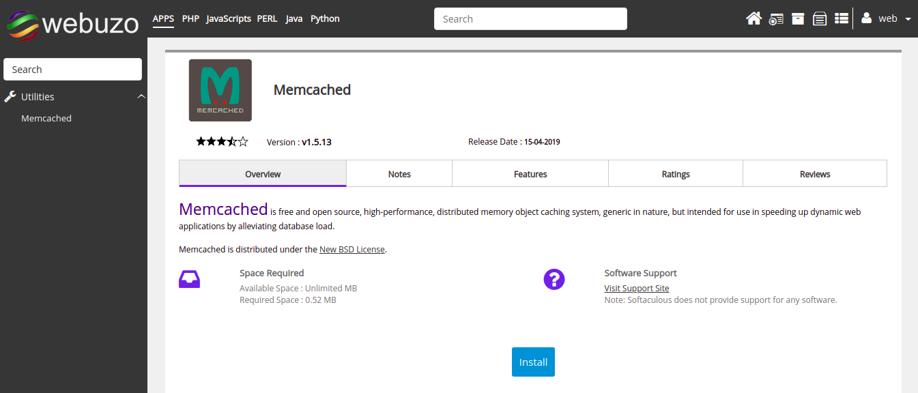
Task: Click the Utilities wrench icon
Action: [10, 97]
